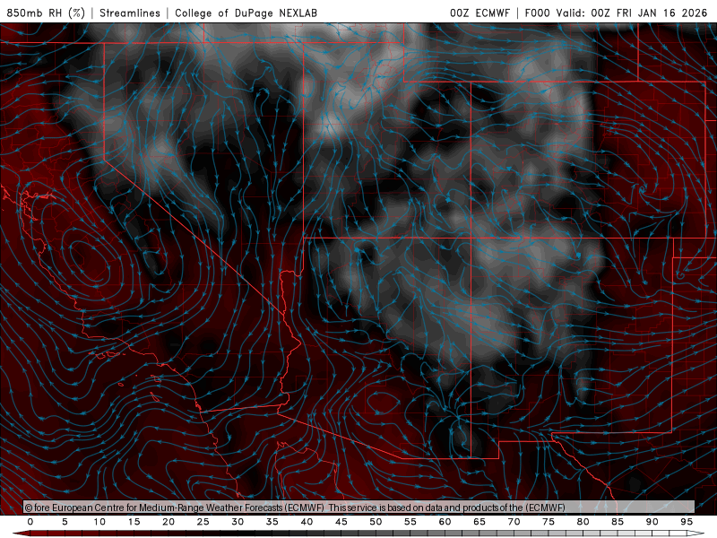Click the "70" value on the color scale
The height and width of the screenshot is (538, 717).
514,522
